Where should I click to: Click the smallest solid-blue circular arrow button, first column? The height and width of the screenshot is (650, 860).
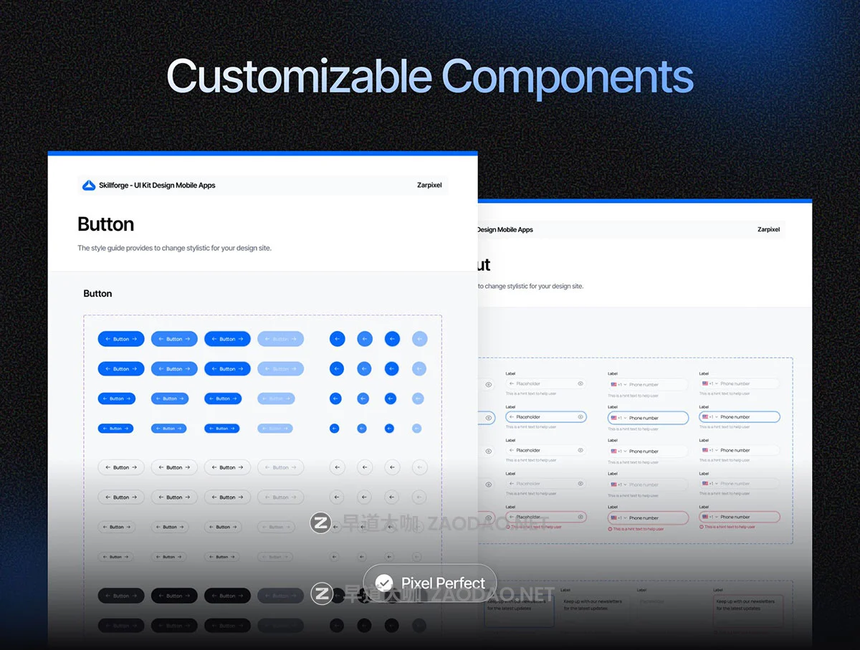pos(334,429)
